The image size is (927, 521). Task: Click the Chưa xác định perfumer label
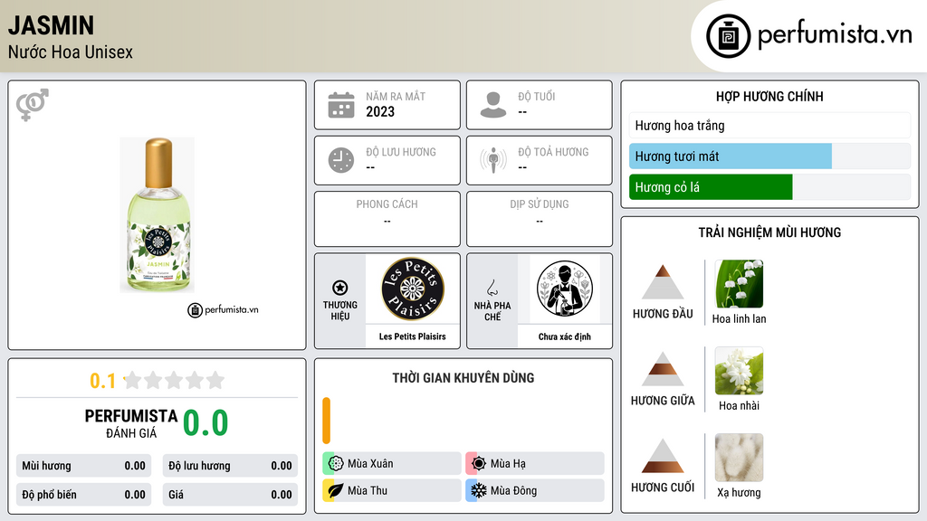[565, 336]
